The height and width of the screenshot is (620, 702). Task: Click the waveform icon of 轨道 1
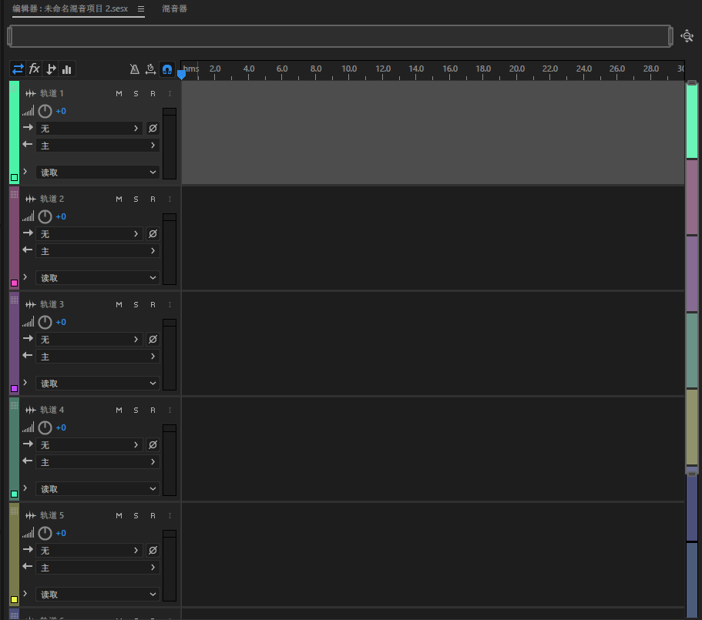click(x=31, y=93)
